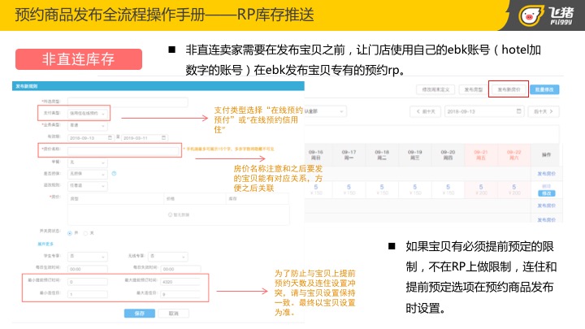The width and height of the screenshot is (585, 329).
Task: Click the start date field 2018-09-13 in the form
Action: tap(91, 137)
